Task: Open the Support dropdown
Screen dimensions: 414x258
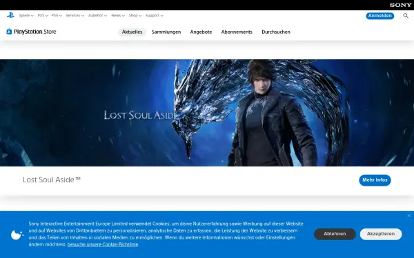Action: tap(154, 16)
